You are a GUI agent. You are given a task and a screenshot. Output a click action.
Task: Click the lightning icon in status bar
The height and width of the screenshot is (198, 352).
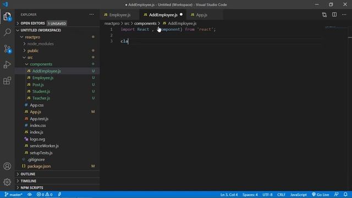point(59,194)
